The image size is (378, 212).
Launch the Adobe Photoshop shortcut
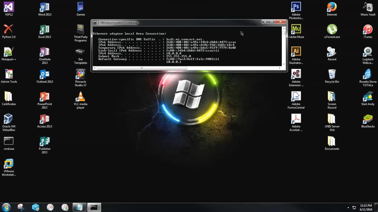click(296, 11)
